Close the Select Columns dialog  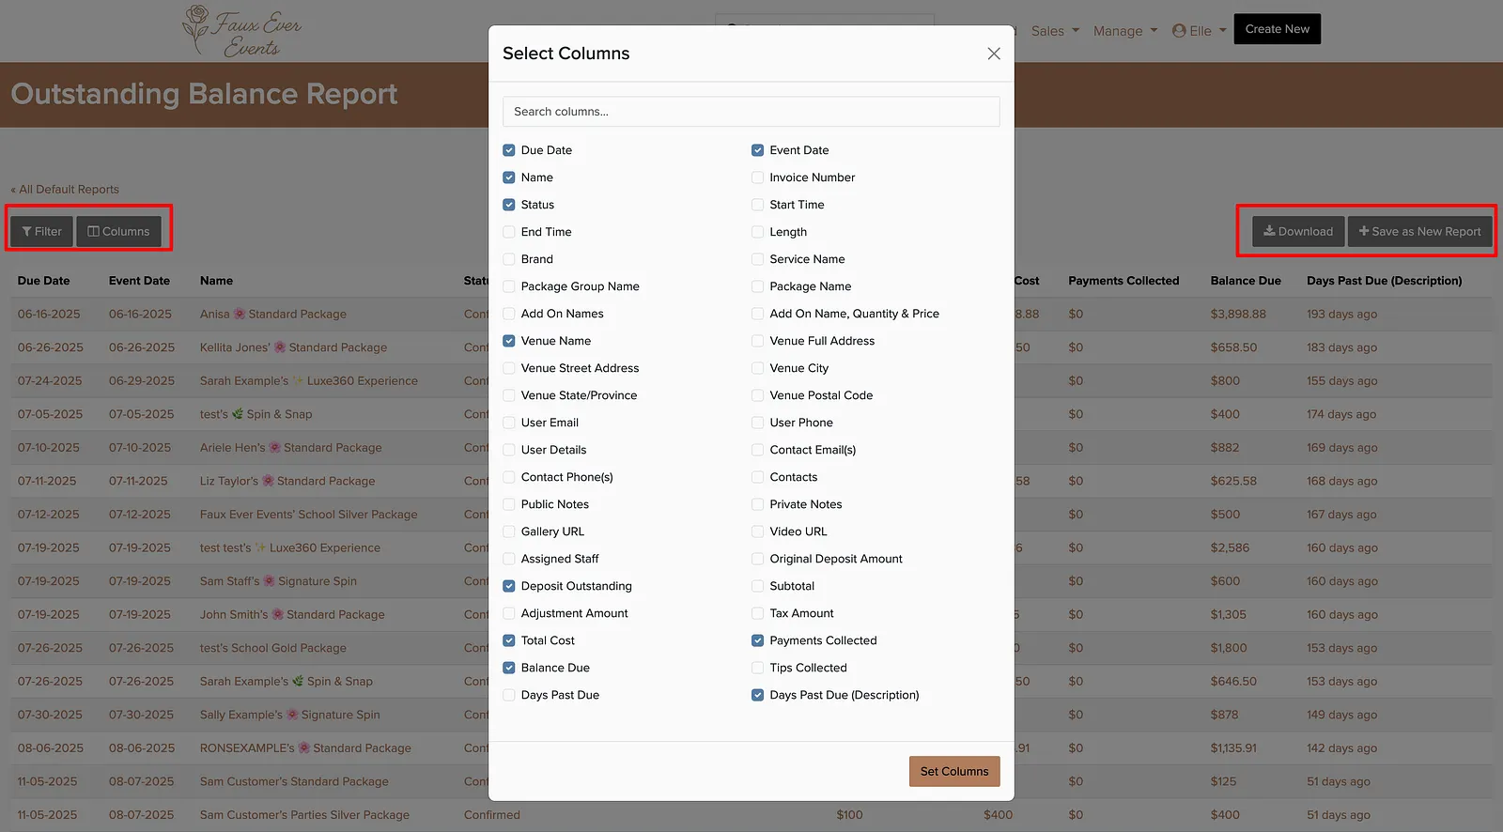coord(994,54)
